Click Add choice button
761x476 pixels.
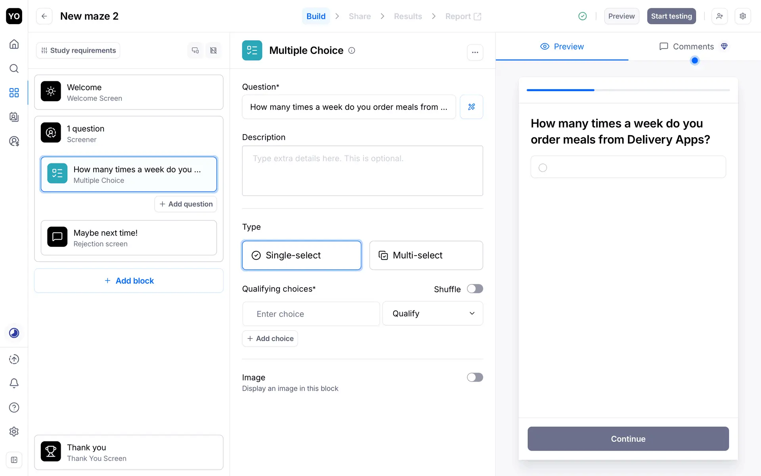[270, 338]
